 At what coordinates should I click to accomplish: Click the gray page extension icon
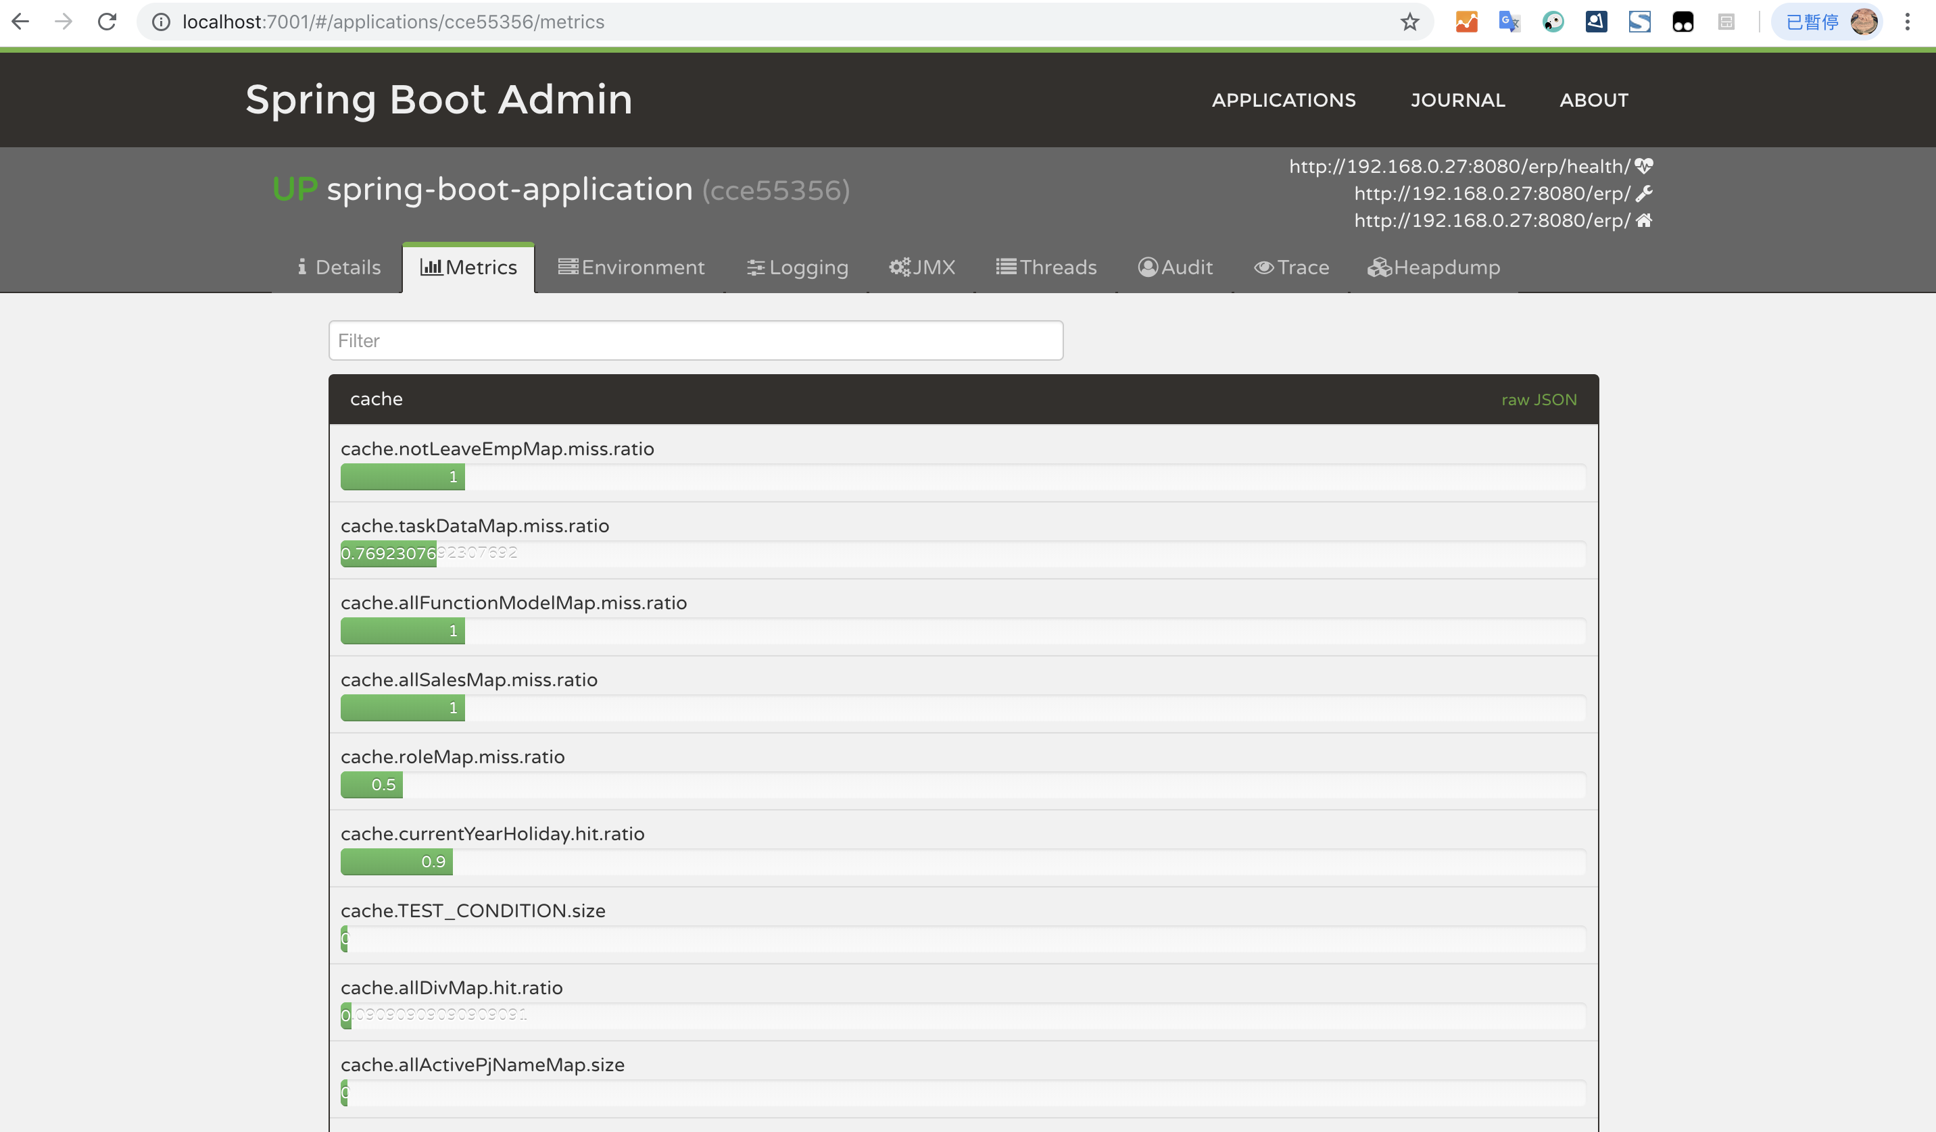(1726, 22)
